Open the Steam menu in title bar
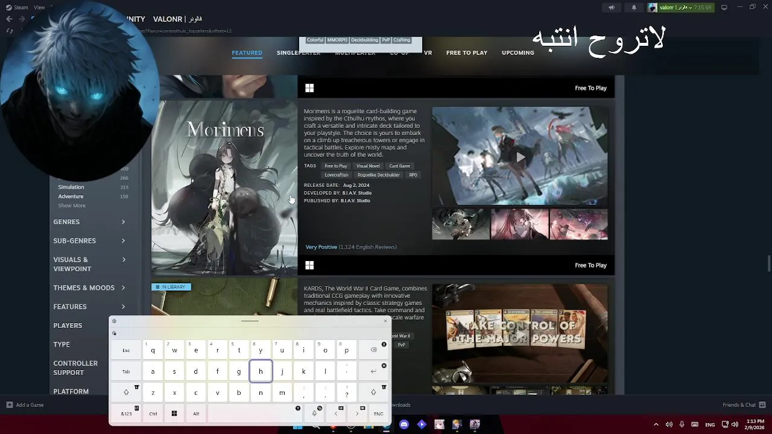The width and height of the screenshot is (772, 434). tap(17, 7)
